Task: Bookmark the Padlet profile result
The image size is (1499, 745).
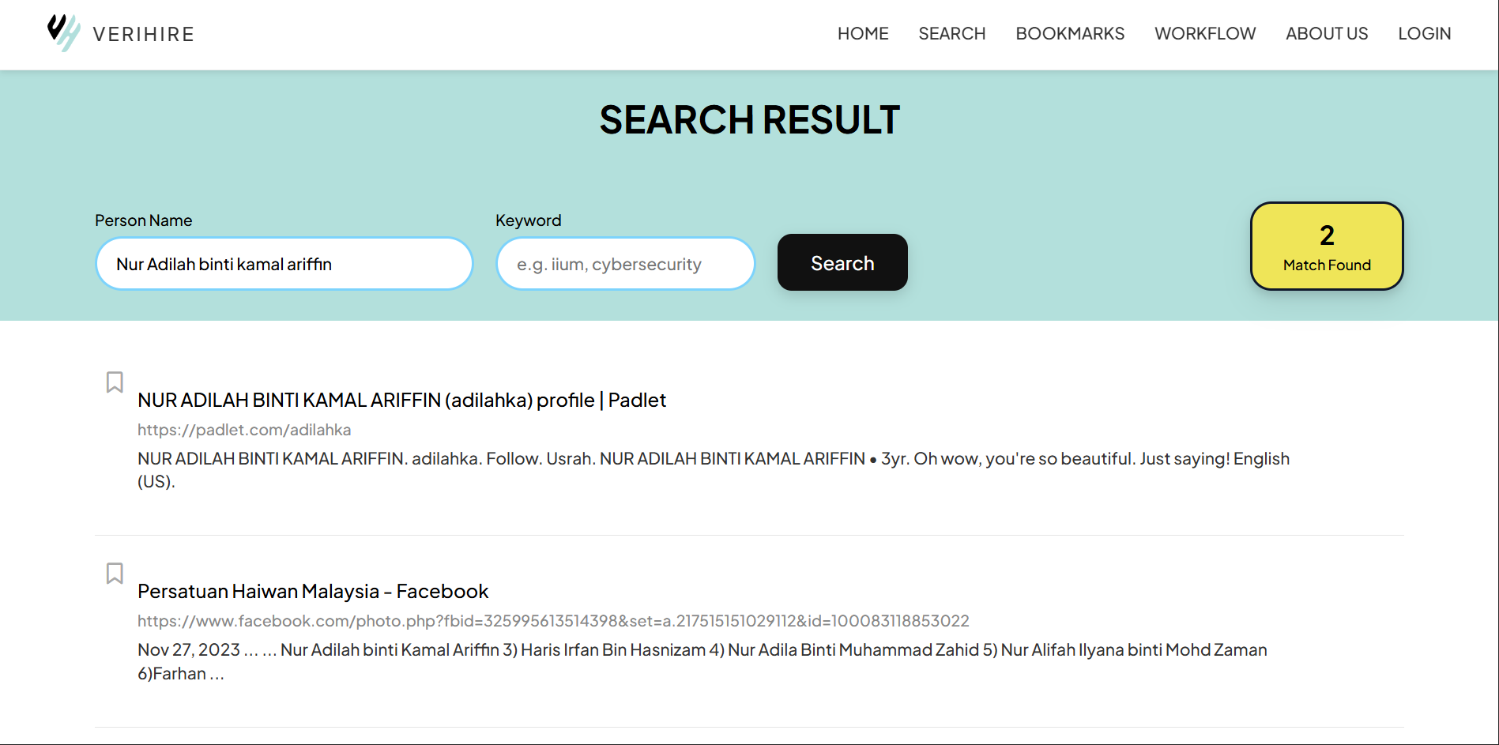Action: click(115, 382)
